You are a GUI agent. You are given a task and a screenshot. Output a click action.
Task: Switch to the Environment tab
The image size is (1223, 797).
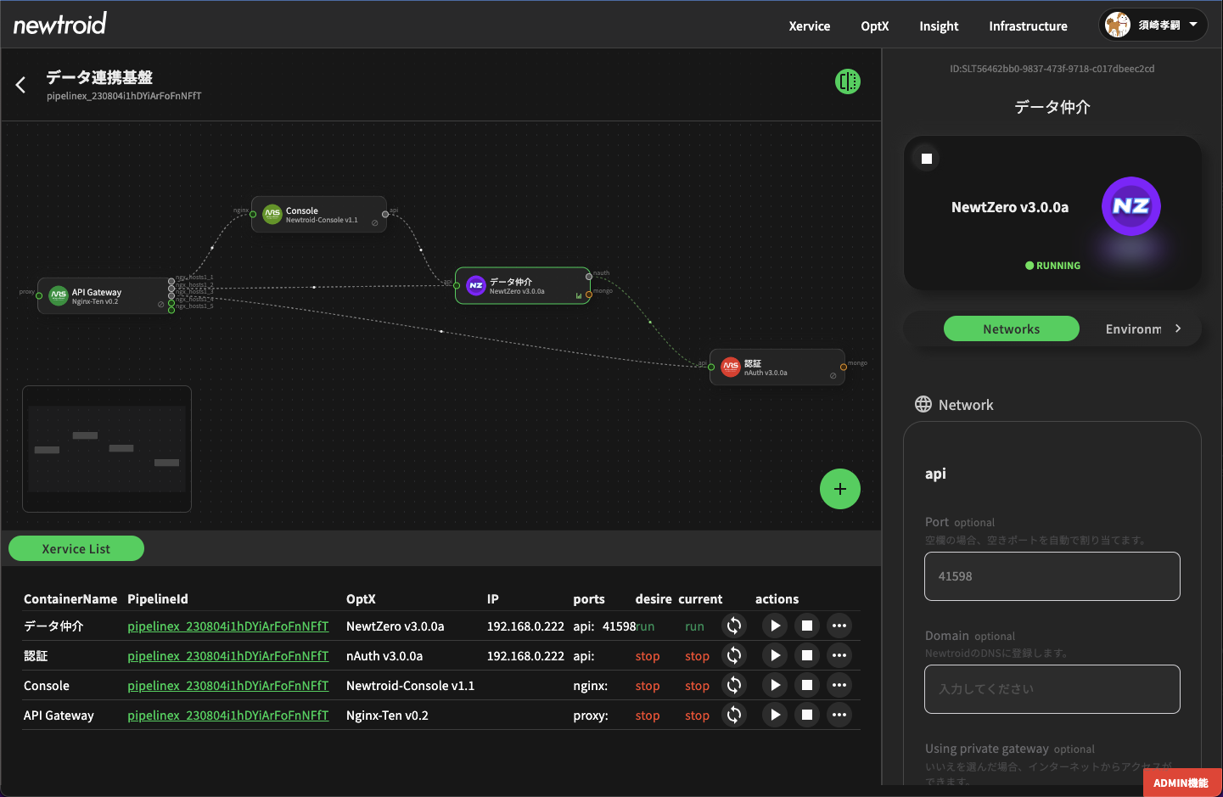pyautogui.click(x=1133, y=328)
